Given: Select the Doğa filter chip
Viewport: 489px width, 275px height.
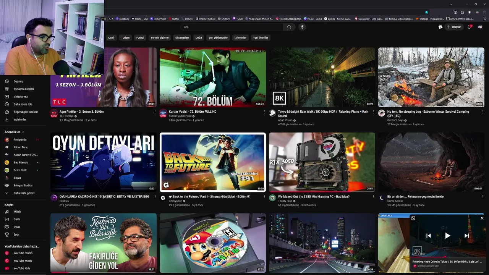Looking at the screenshot, I should click(199, 38).
